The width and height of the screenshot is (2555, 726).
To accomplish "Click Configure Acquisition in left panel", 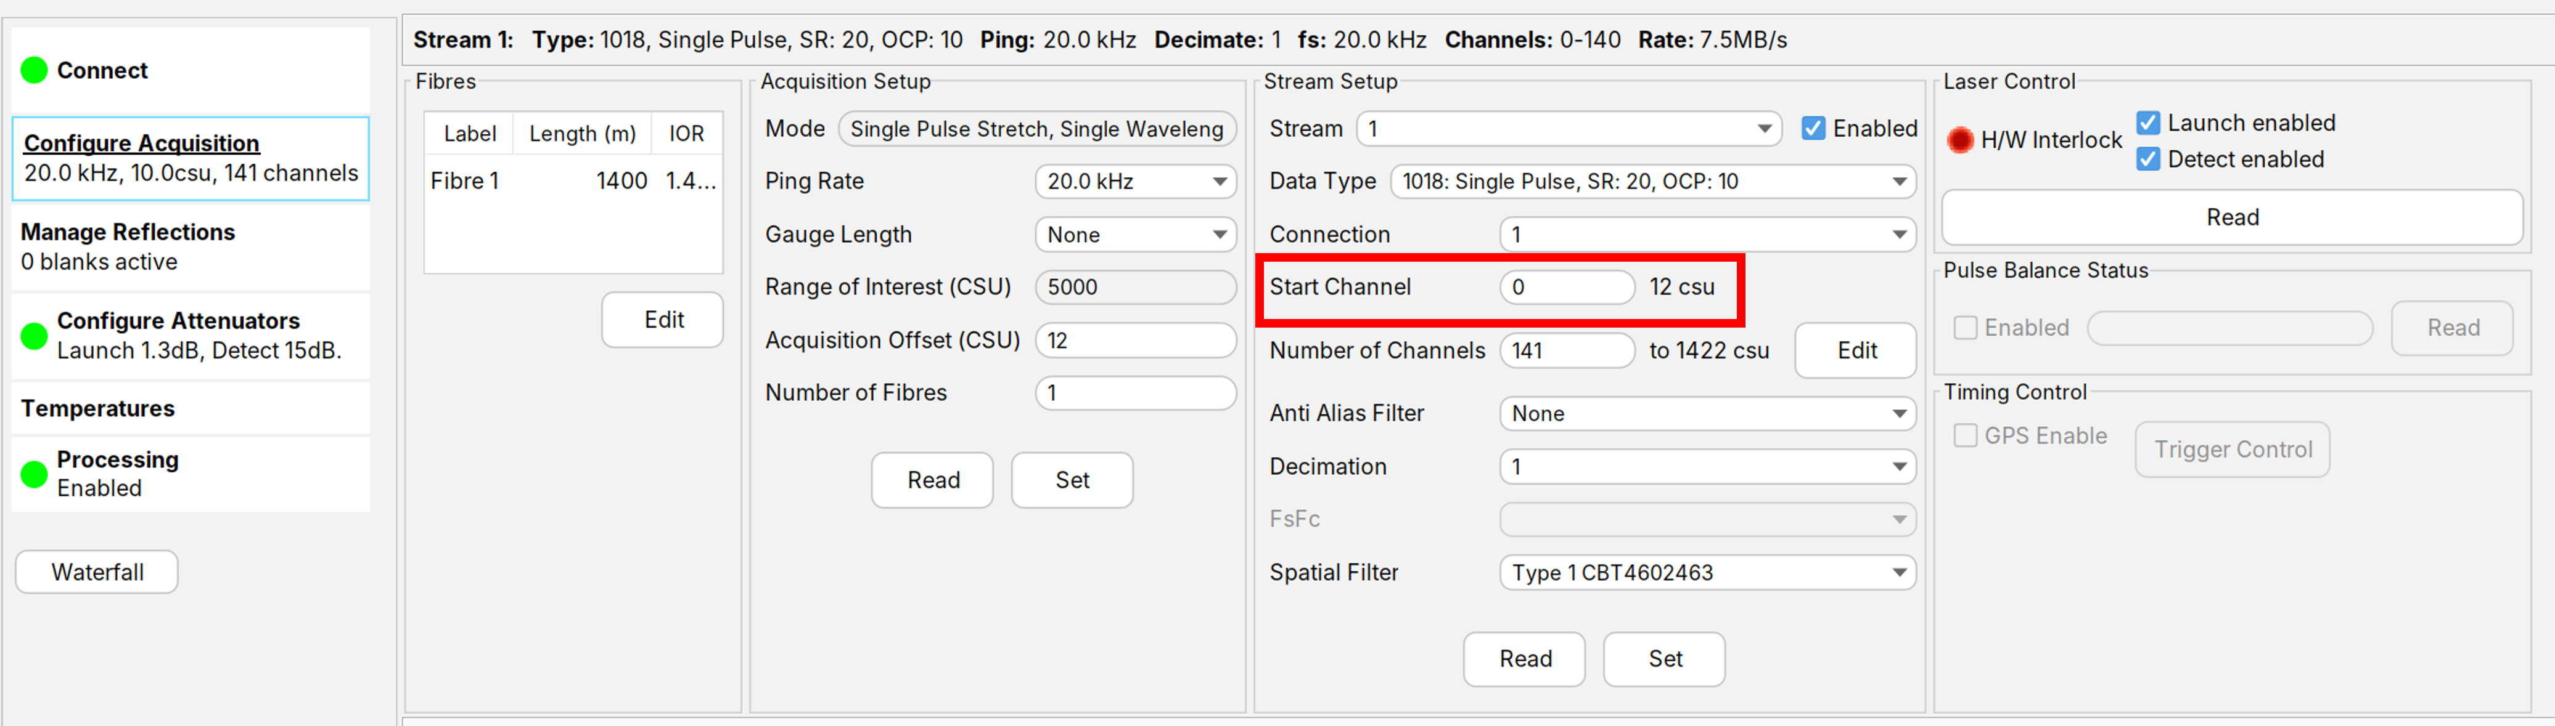I will point(140,143).
